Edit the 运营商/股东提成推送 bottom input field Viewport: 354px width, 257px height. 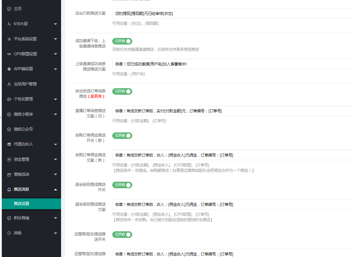click(x=233, y=253)
